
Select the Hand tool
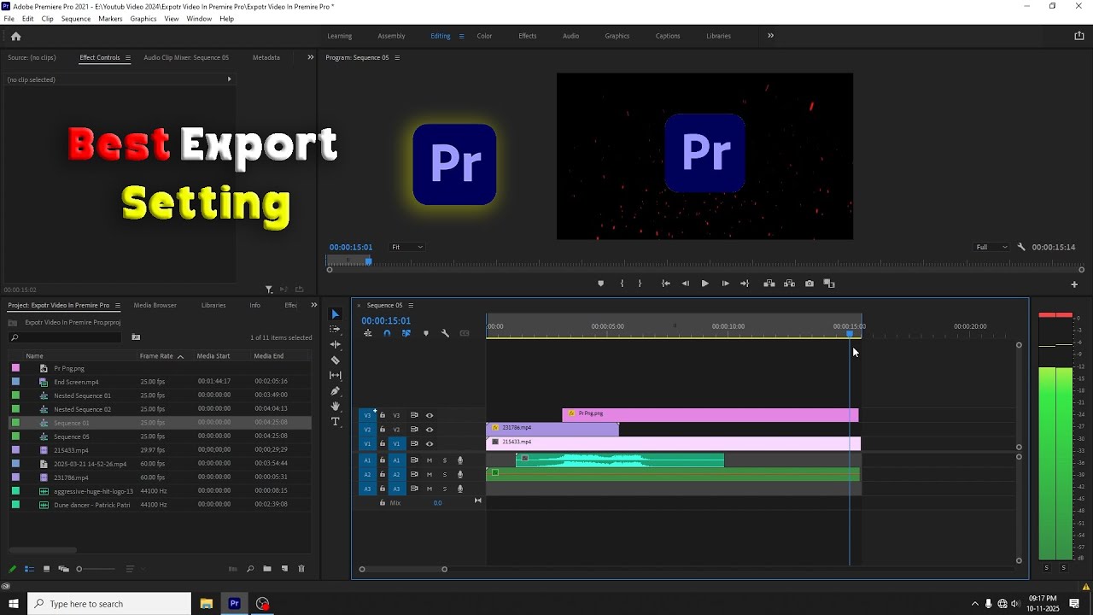point(335,406)
